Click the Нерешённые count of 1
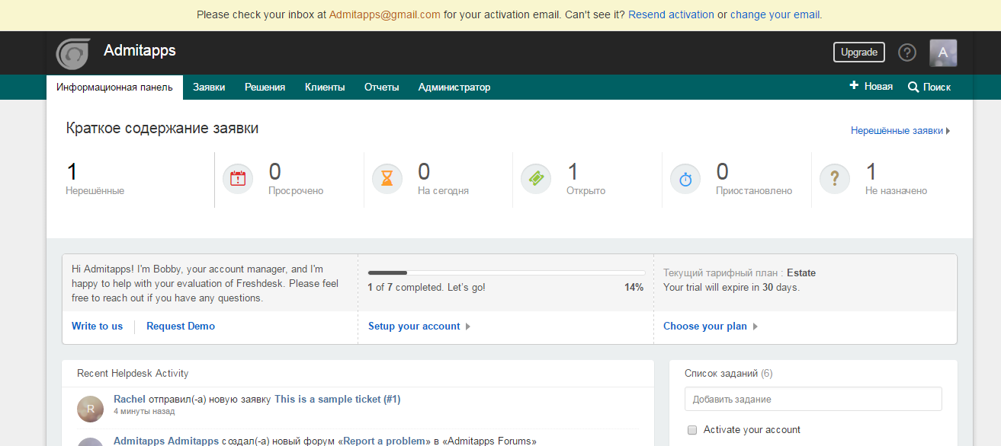1001x446 pixels. (72, 172)
